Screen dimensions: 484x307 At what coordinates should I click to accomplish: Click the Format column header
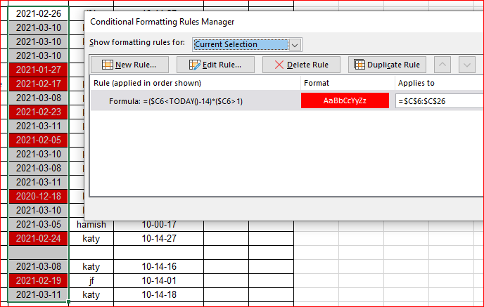[317, 83]
